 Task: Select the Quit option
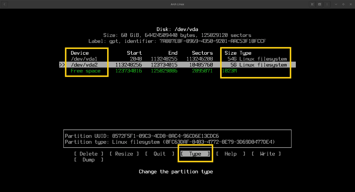tap(159, 154)
